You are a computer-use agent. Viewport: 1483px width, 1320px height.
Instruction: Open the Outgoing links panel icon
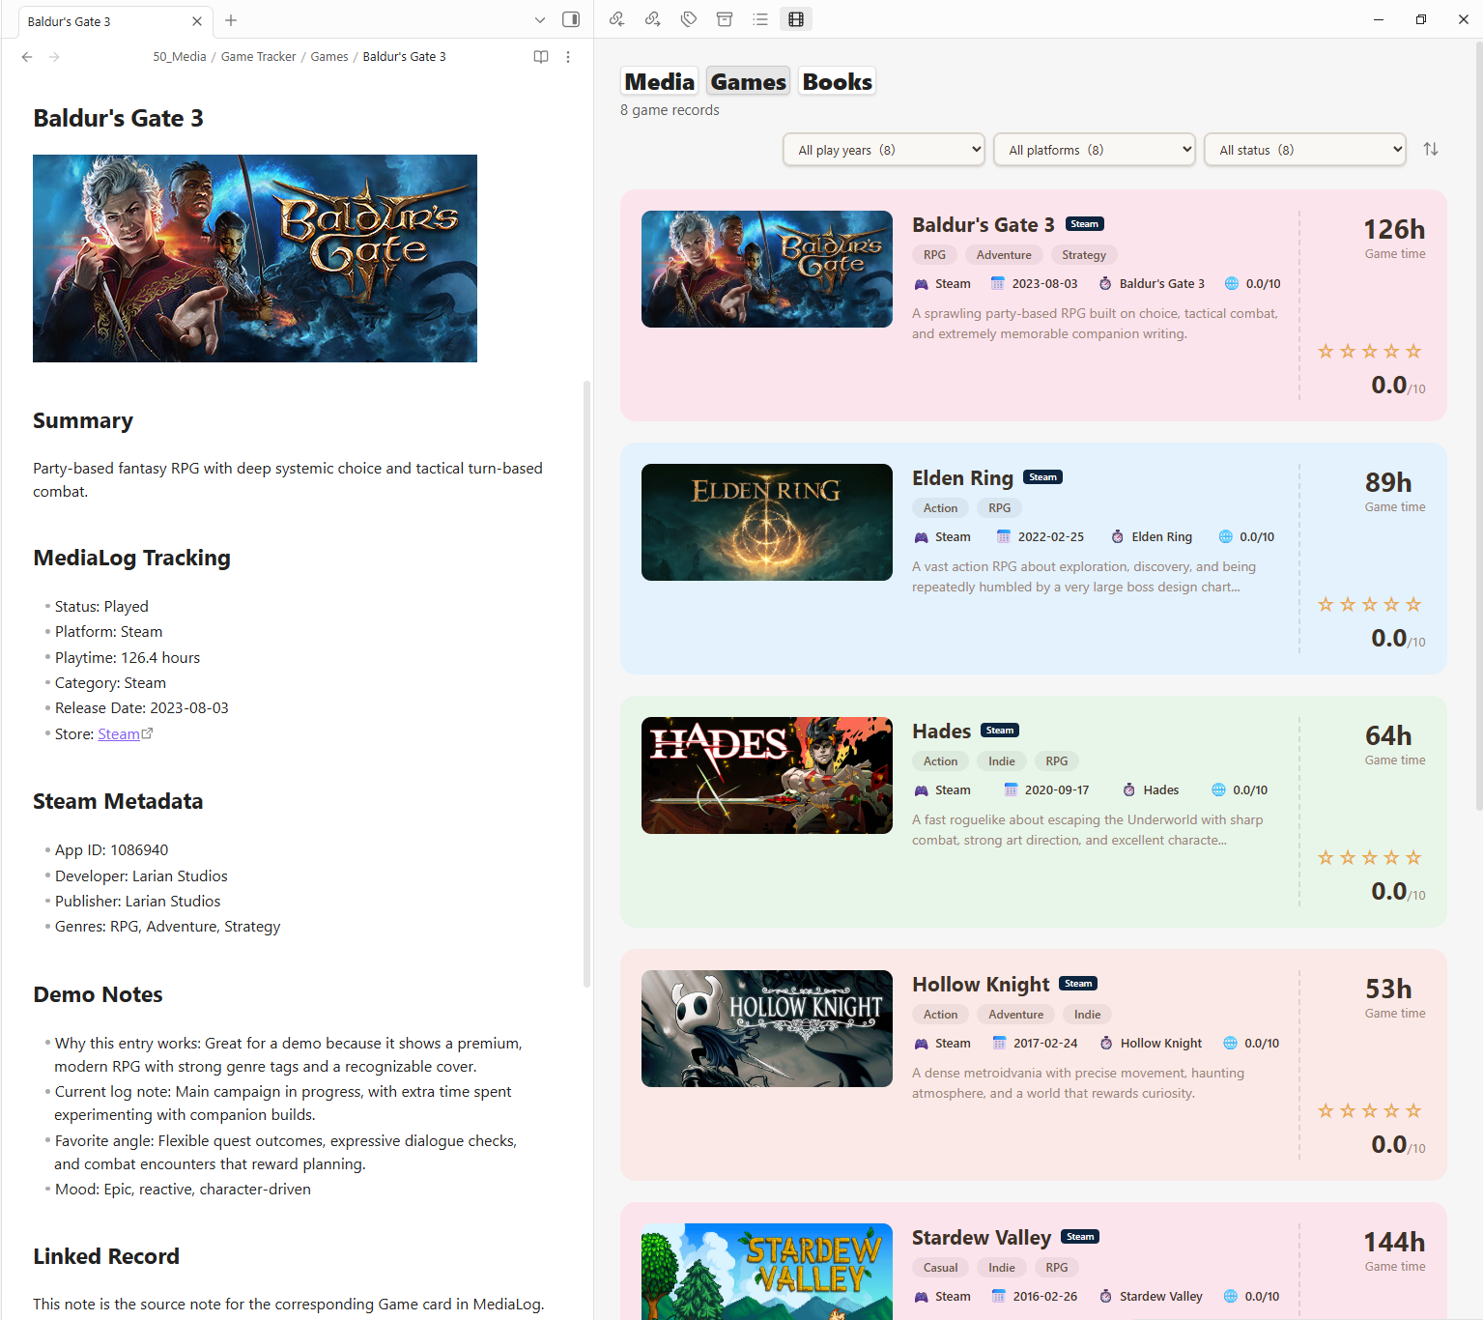click(x=653, y=19)
